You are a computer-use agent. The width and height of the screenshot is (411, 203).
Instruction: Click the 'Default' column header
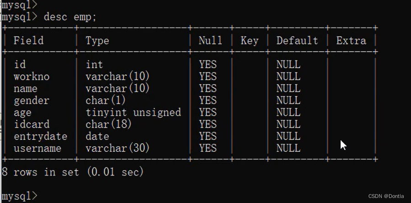click(x=297, y=41)
